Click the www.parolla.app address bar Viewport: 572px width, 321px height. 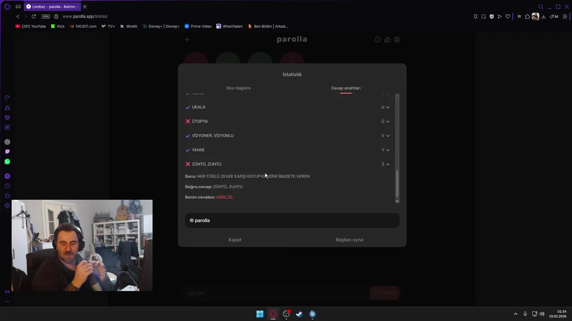click(85, 16)
